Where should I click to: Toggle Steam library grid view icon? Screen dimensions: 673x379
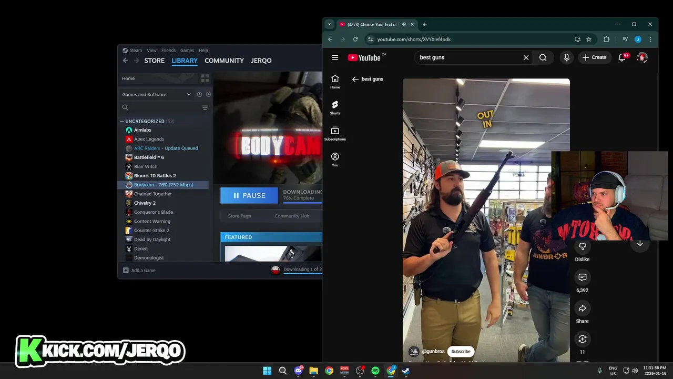click(x=205, y=78)
